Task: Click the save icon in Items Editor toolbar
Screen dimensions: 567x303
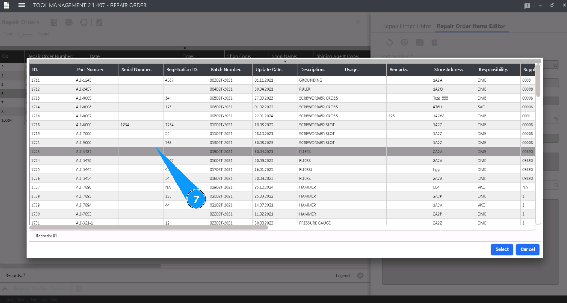Action: 420,42
